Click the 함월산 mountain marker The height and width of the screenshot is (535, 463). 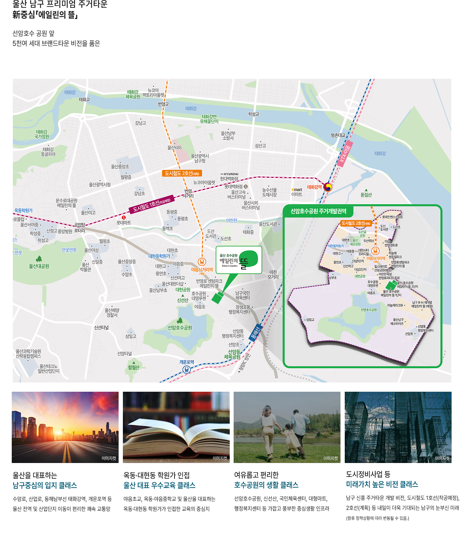click(134, 363)
